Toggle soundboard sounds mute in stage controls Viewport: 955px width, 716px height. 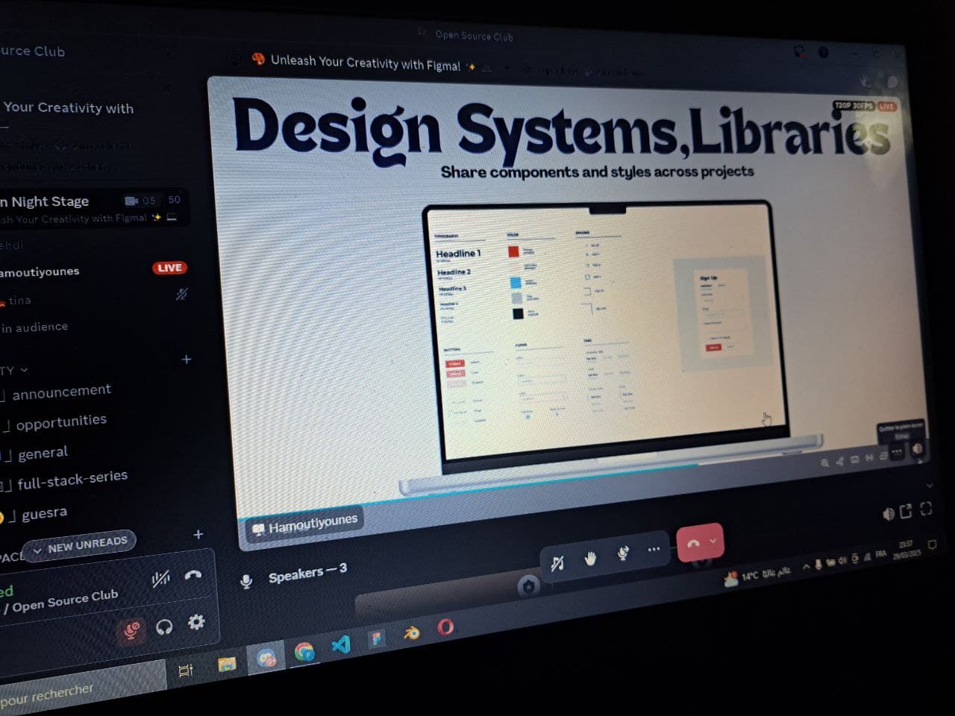pyautogui.click(x=557, y=564)
